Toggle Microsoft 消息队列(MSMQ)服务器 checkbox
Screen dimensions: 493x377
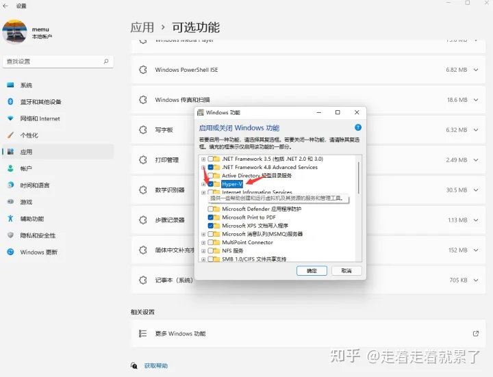(x=211, y=234)
